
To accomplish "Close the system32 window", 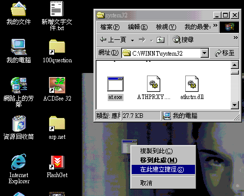I will 235,15.
